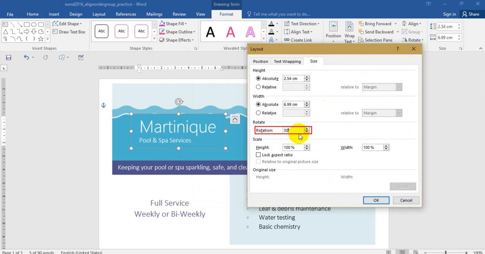The image size is (485, 254).
Task: Click the Save icon in quick access toolbar
Action: (8, 58)
